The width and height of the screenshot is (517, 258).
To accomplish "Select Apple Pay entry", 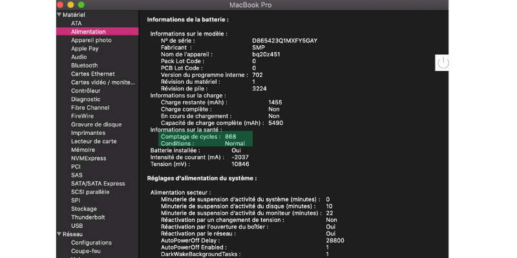I will pos(85,49).
